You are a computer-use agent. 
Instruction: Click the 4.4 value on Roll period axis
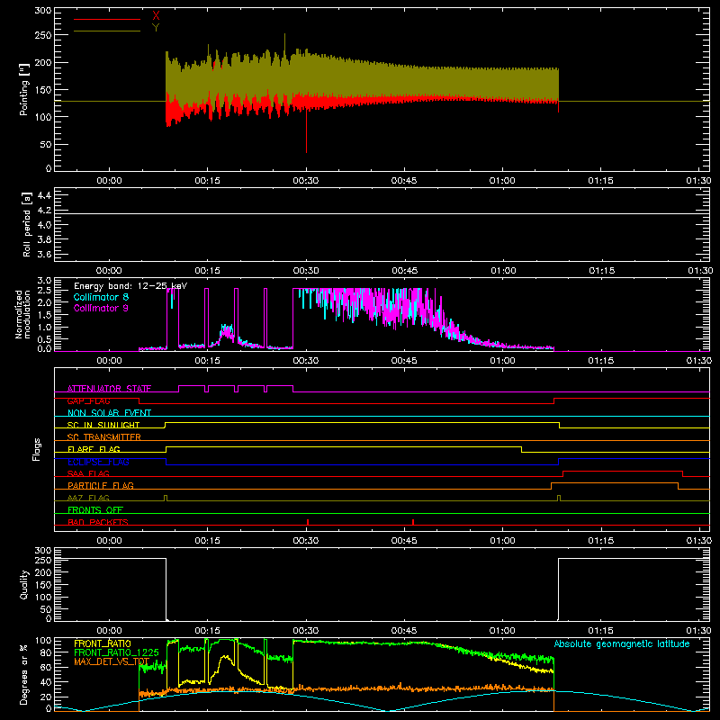click(45, 195)
